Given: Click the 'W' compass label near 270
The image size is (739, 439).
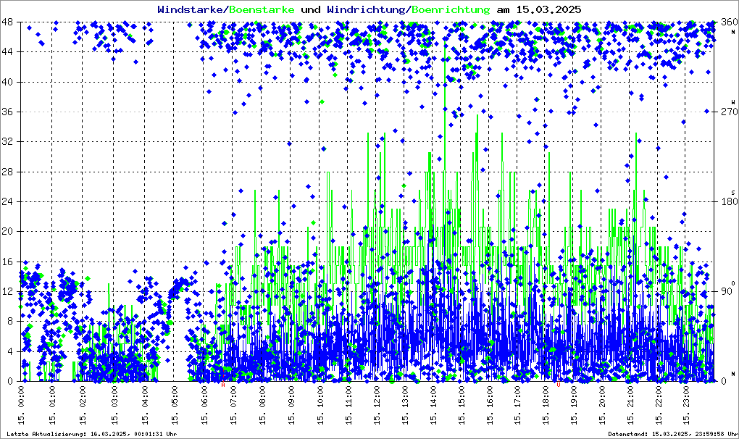Looking at the screenshot, I should pyautogui.click(x=732, y=102).
